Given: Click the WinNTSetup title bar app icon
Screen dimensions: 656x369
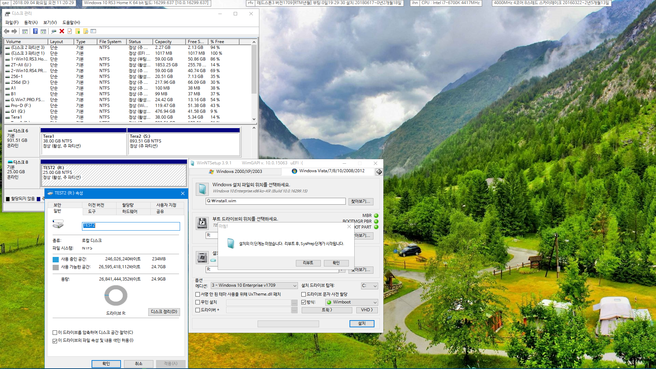Looking at the screenshot, I should tap(192, 163).
